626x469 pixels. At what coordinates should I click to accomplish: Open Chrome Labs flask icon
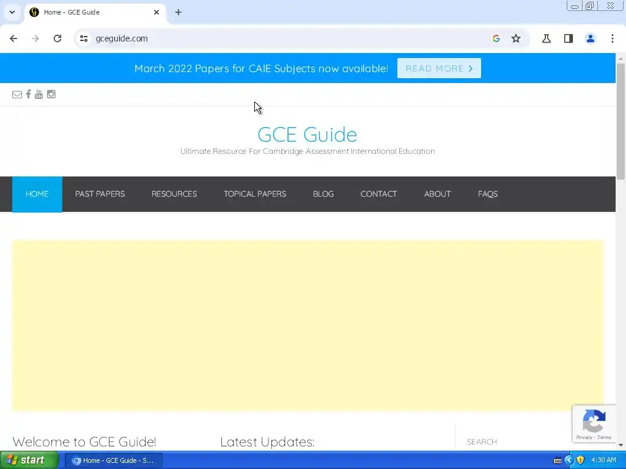pos(547,38)
